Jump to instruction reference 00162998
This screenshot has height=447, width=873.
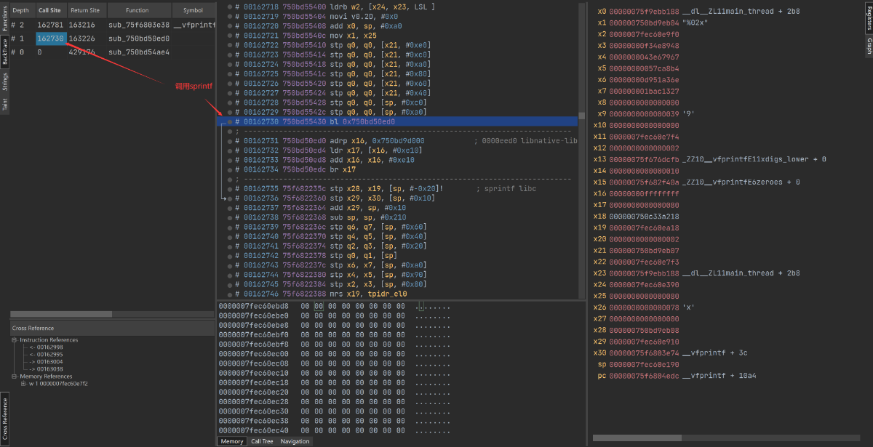51,347
